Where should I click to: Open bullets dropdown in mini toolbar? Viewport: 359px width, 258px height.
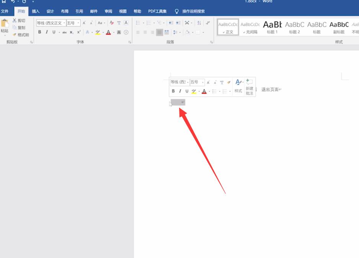click(x=220, y=91)
